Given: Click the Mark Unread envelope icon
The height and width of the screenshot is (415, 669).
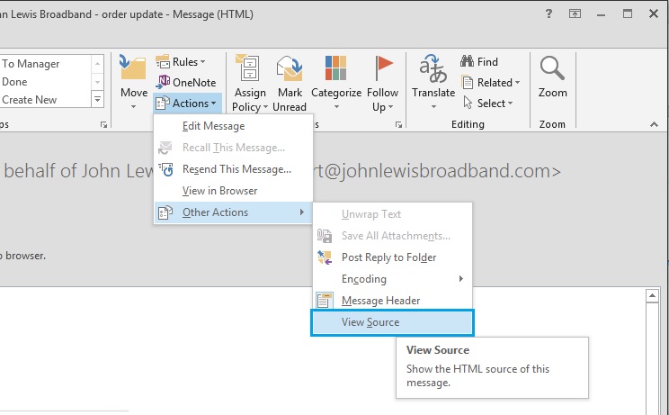Looking at the screenshot, I should tap(290, 70).
